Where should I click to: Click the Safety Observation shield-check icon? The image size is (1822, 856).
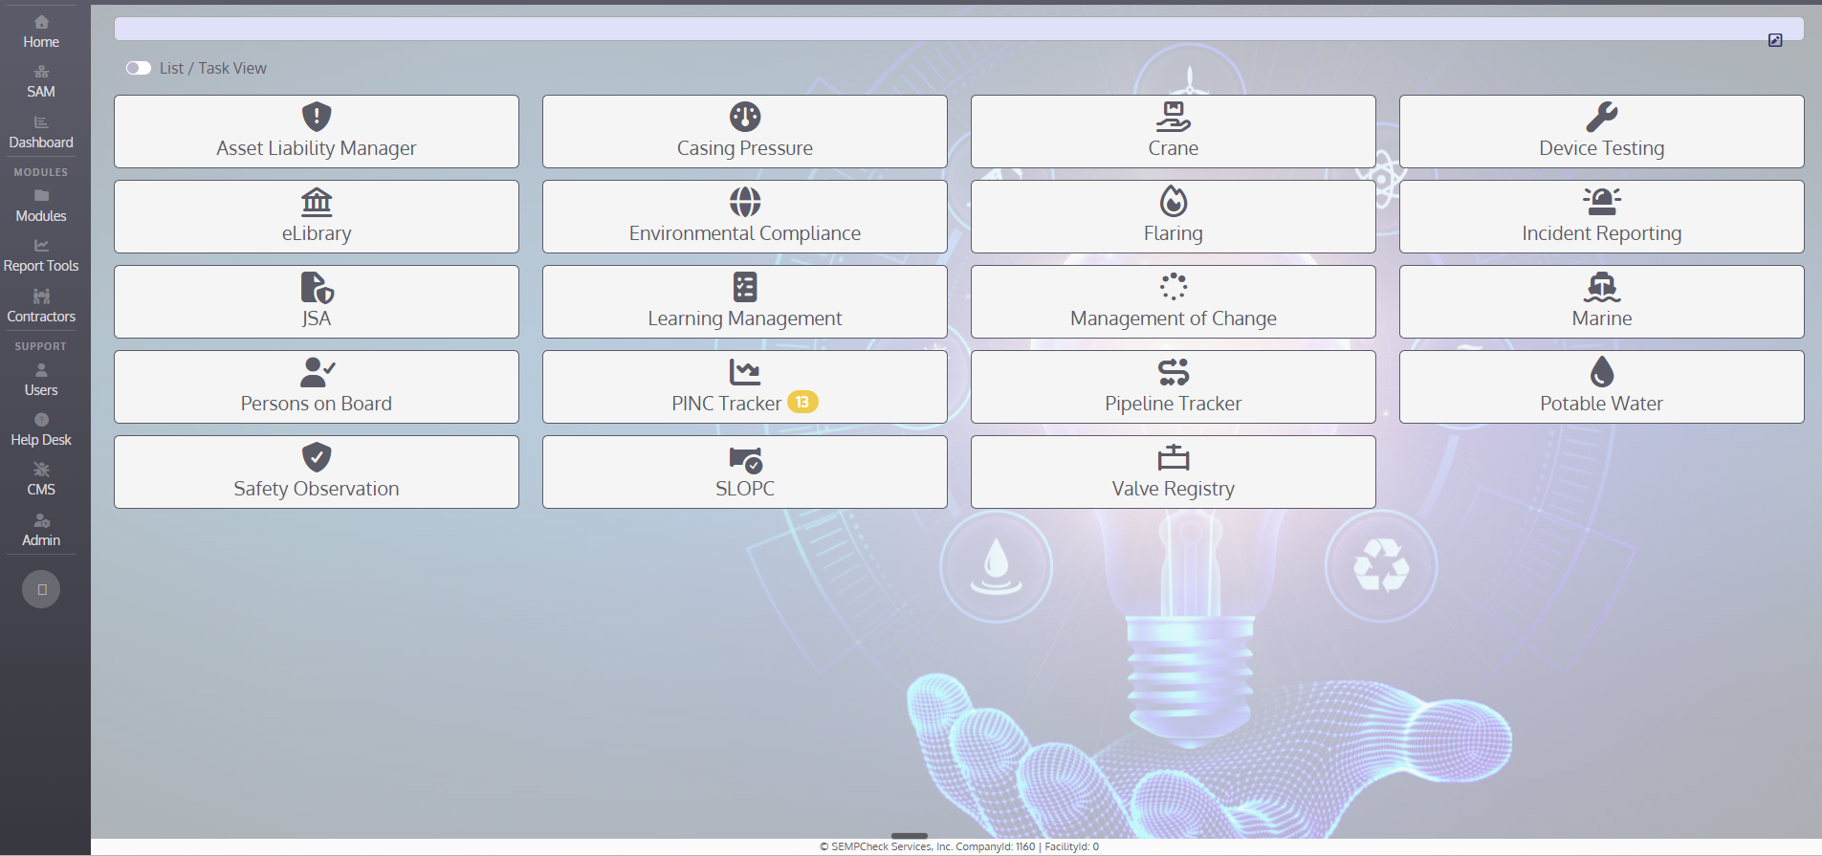coord(317,457)
